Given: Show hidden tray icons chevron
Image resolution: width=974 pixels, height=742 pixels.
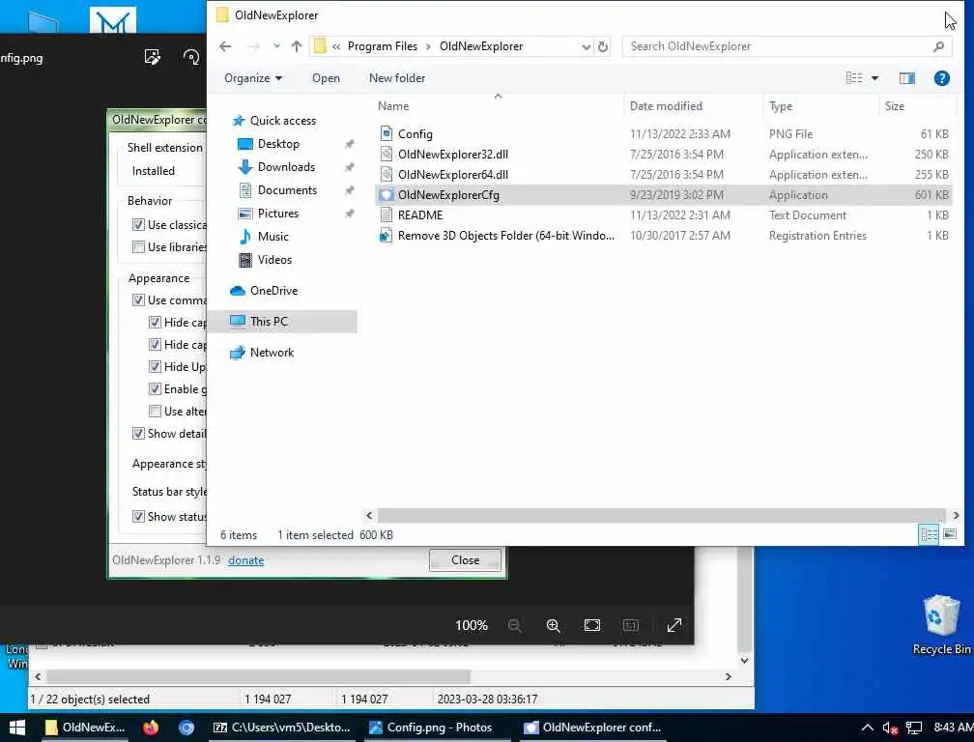Looking at the screenshot, I should [x=867, y=728].
